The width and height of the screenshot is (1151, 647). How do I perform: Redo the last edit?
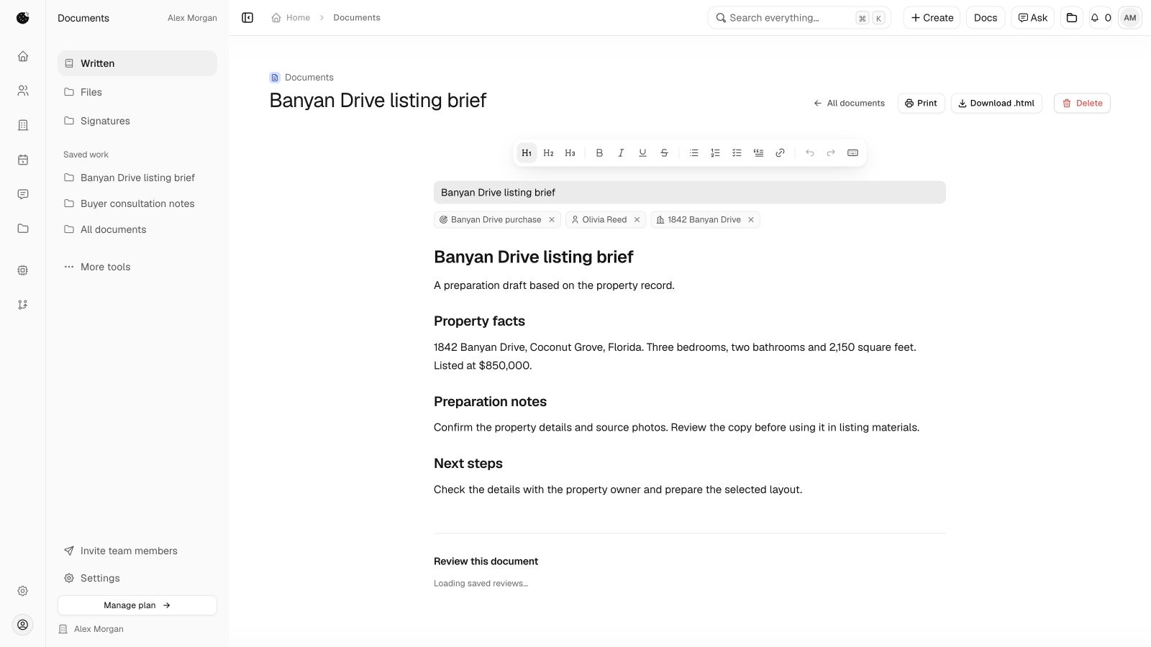[x=831, y=152]
